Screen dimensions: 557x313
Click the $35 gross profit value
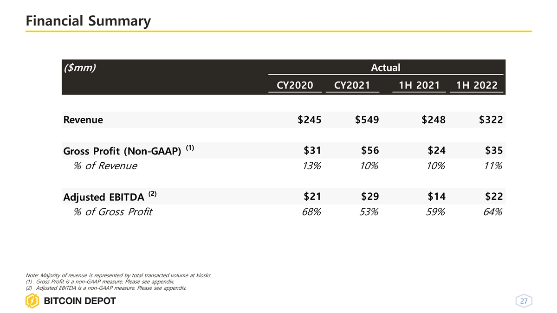pyautogui.click(x=493, y=151)
